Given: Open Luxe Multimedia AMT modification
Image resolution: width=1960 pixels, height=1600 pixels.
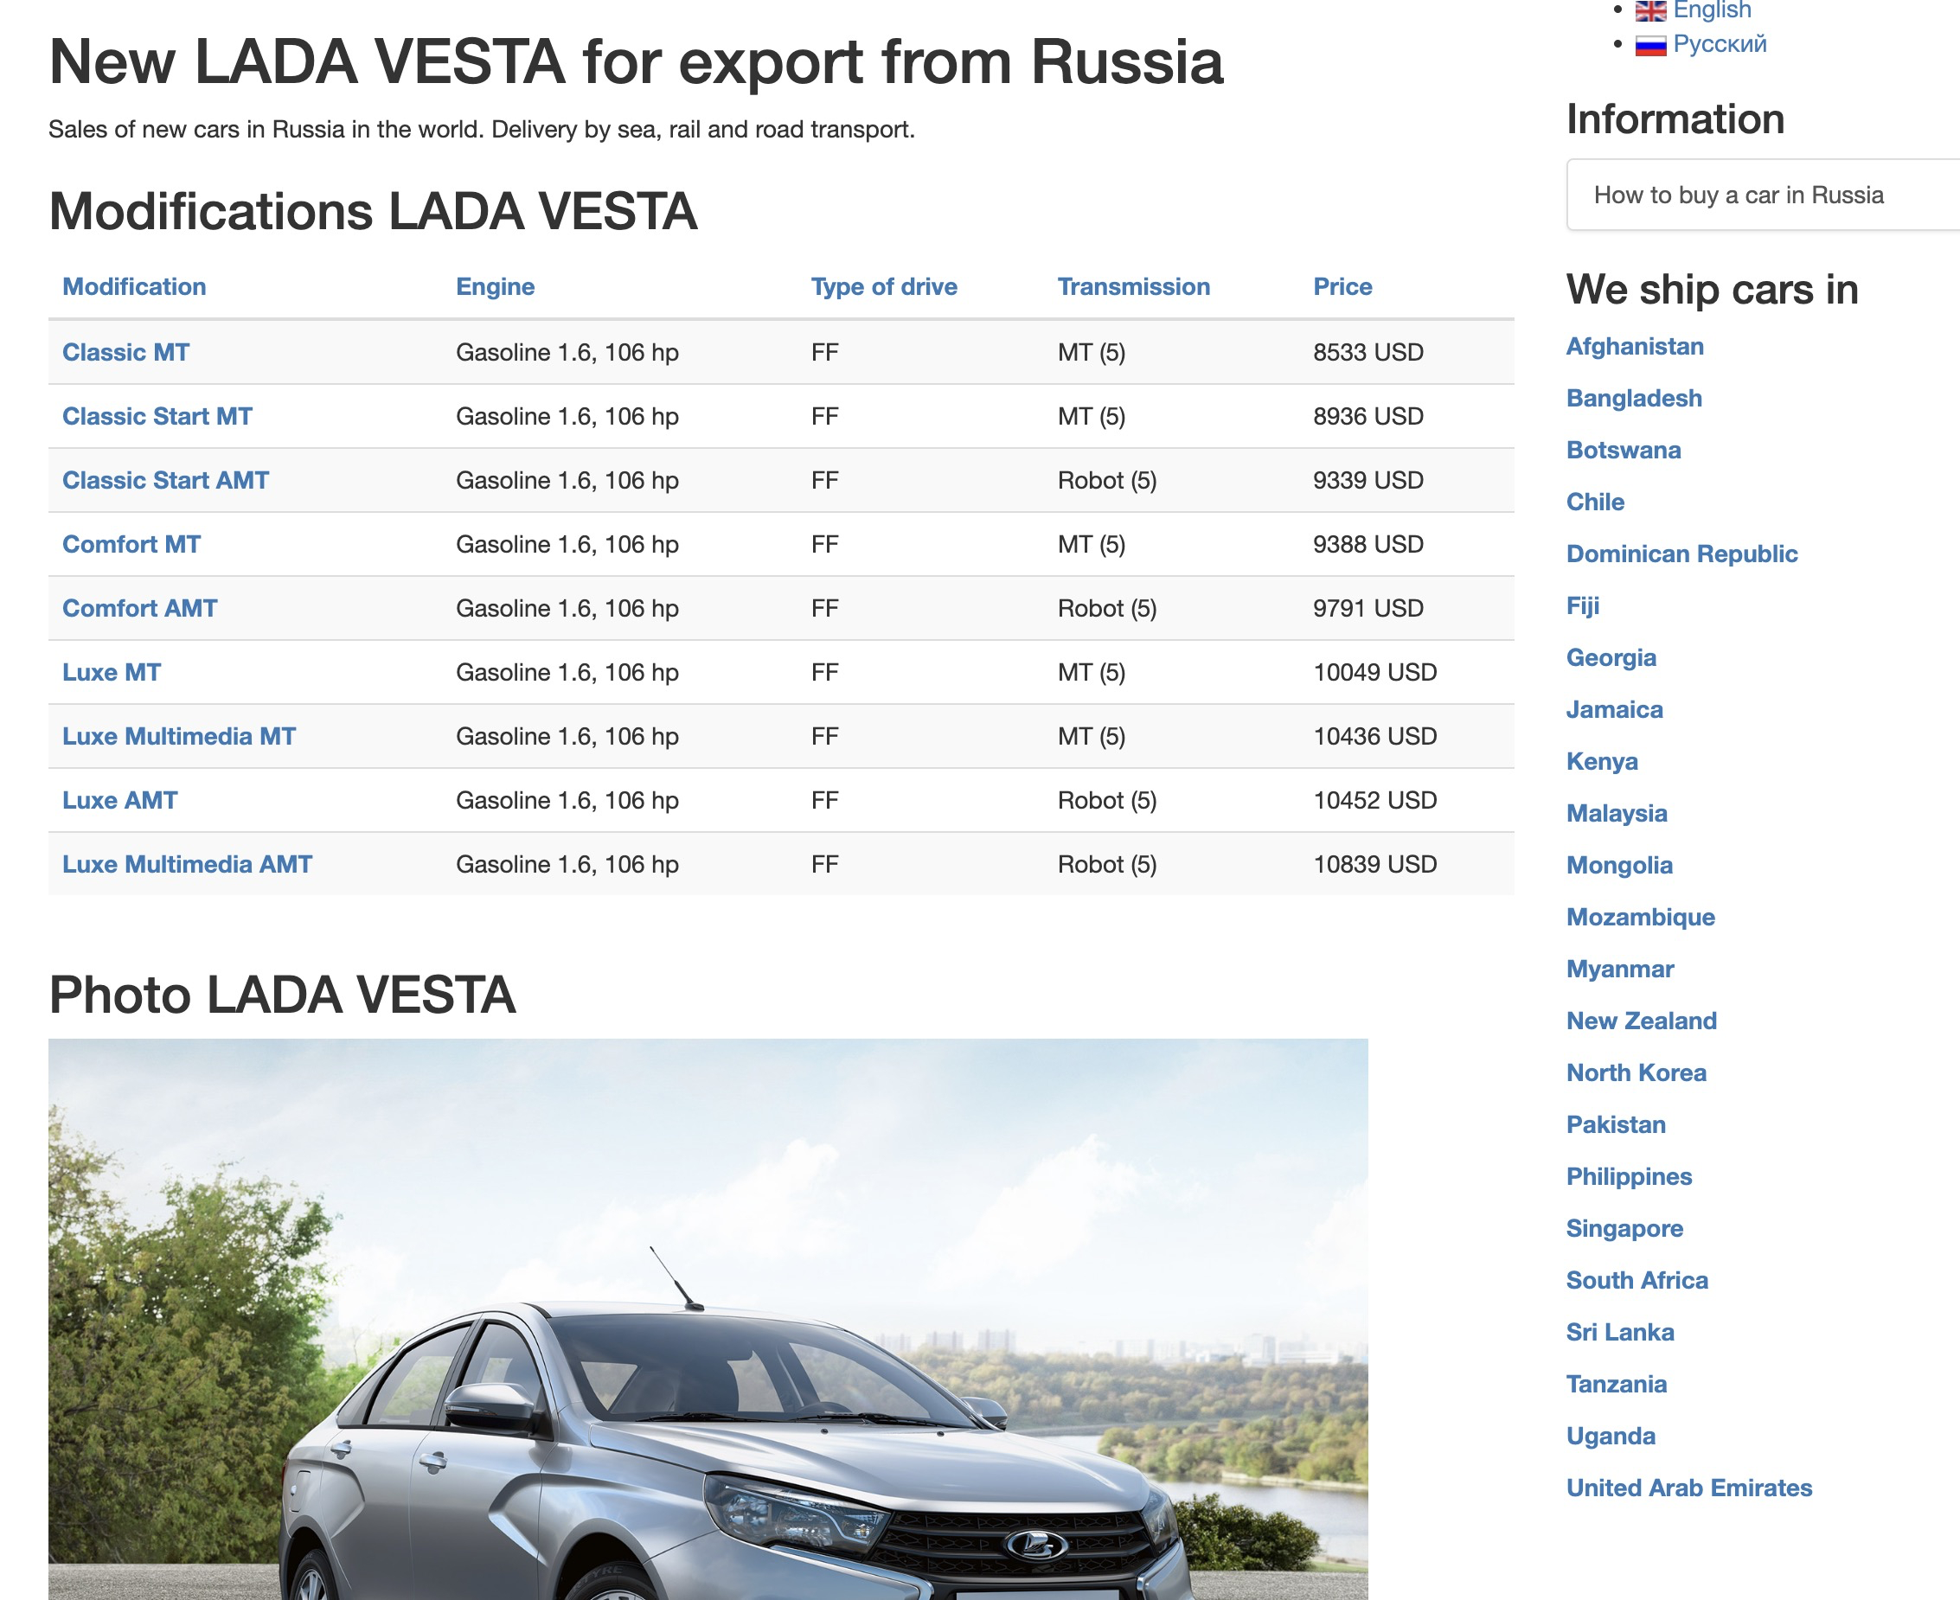Looking at the screenshot, I should pyautogui.click(x=187, y=865).
